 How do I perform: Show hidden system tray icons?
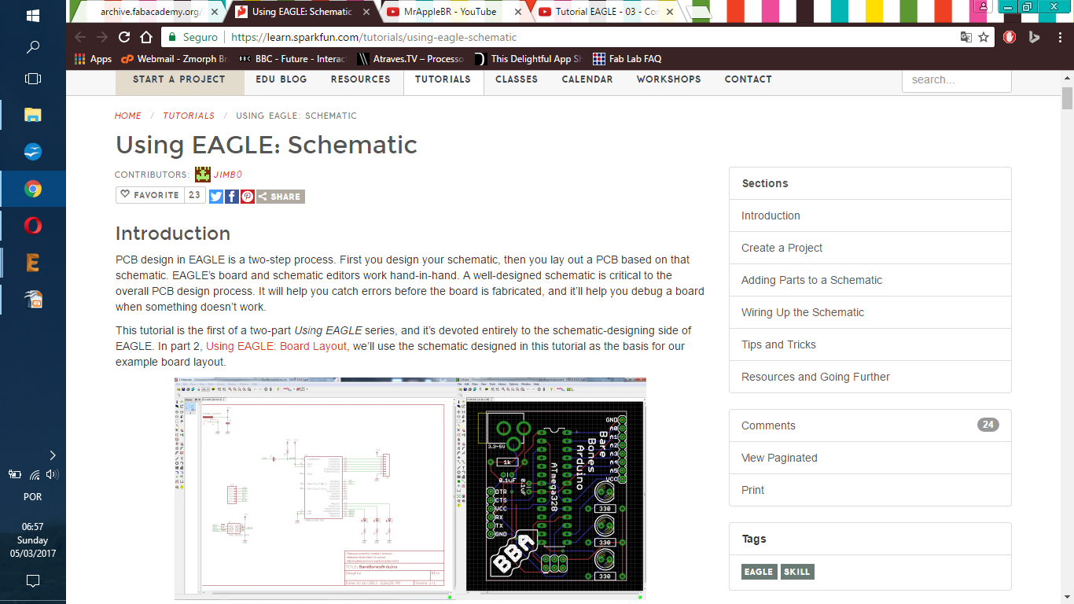pyautogui.click(x=53, y=455)
